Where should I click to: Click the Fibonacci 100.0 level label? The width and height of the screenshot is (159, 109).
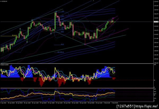tap(62, 32)
